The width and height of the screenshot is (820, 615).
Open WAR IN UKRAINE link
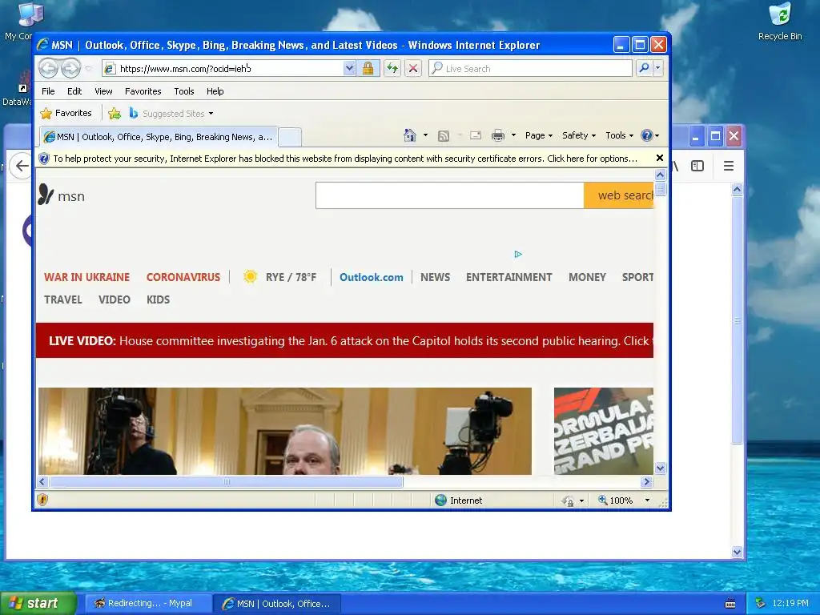pos(86,277)
